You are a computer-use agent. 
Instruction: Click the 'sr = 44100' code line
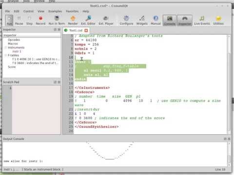tap(86, 40)
